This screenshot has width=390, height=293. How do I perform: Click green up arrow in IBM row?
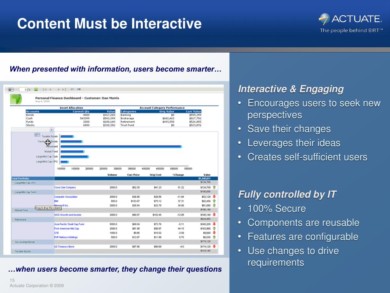pos(214,201)
